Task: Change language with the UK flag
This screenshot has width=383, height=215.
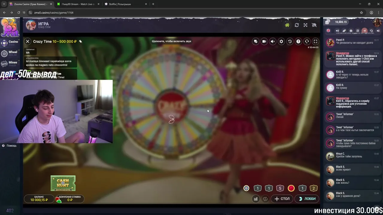Action: click(x=329, y=31)
